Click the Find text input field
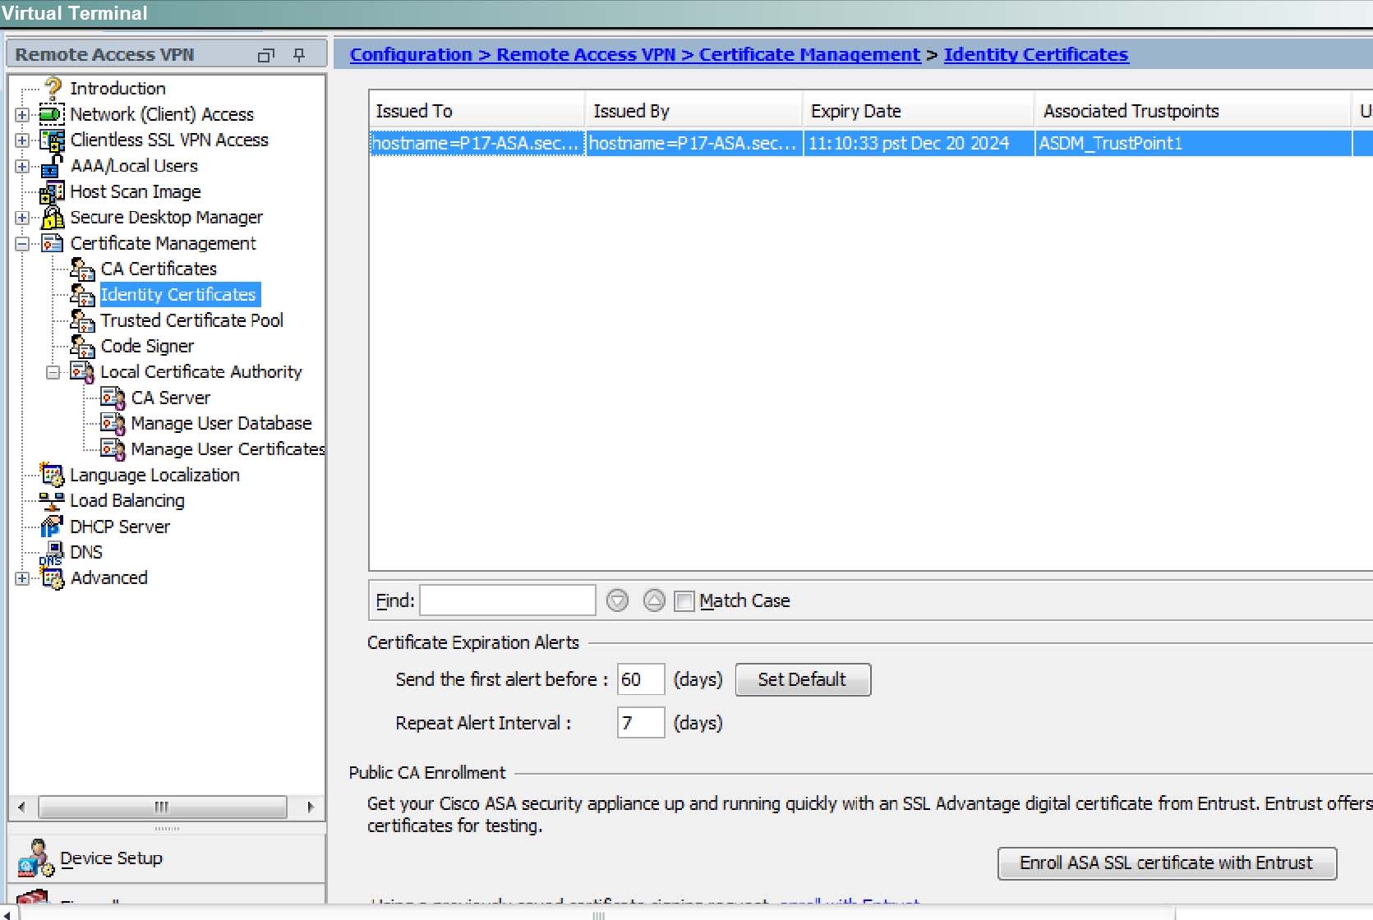 click(x=507, y=600)
